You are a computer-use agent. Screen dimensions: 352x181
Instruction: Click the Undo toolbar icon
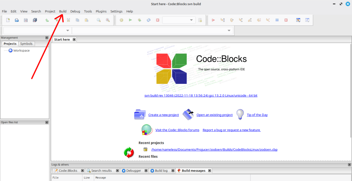47,20
